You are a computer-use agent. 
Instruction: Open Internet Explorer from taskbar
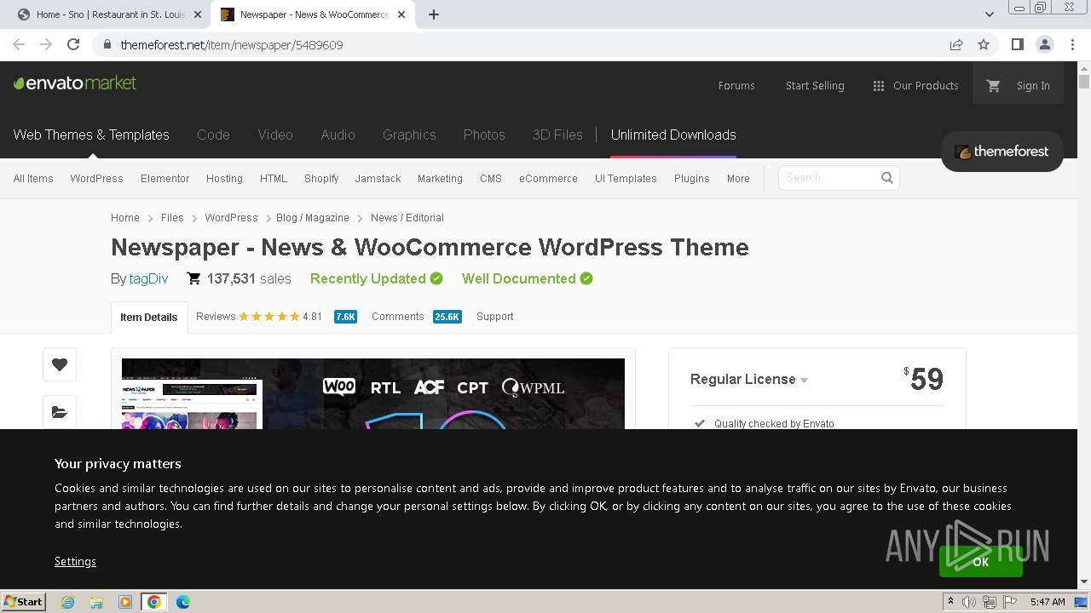pyautogui.click(x=68, y=602)
